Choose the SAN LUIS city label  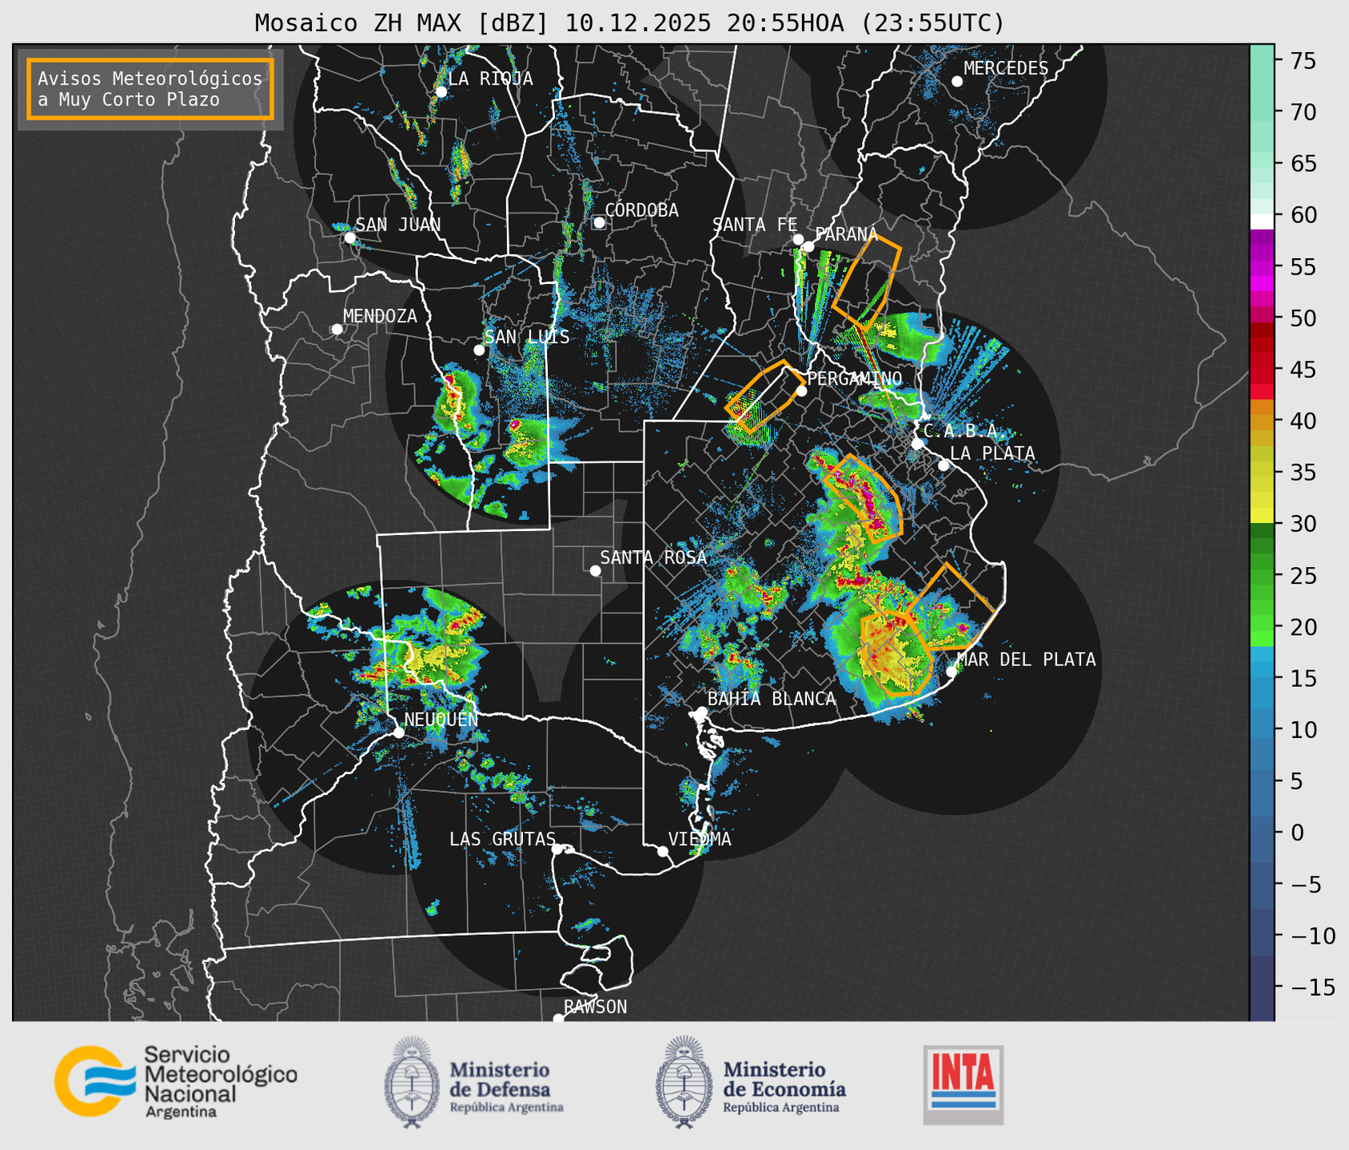coord(527,337)
